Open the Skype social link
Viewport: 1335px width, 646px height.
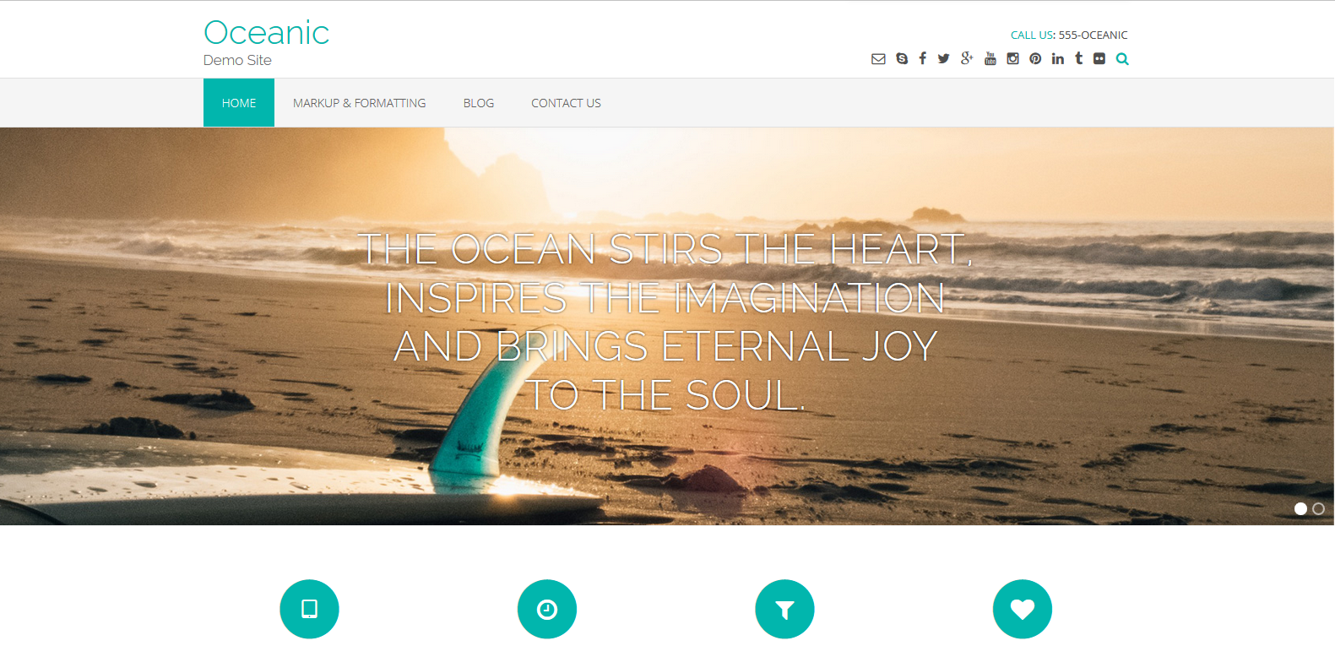coord(902,58)
